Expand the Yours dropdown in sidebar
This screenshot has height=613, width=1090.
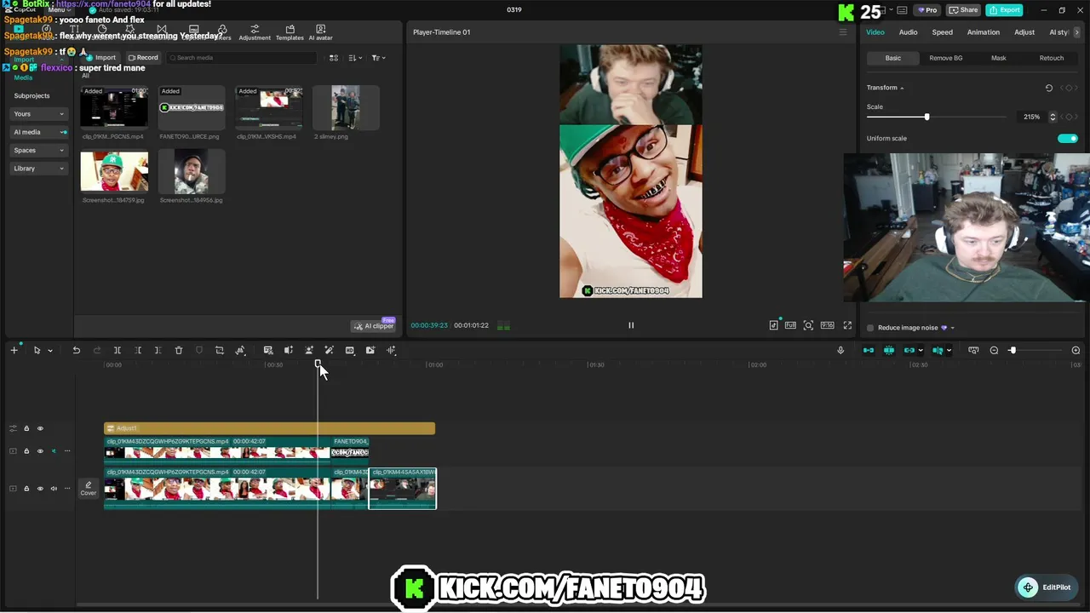[x=39, y=113]
